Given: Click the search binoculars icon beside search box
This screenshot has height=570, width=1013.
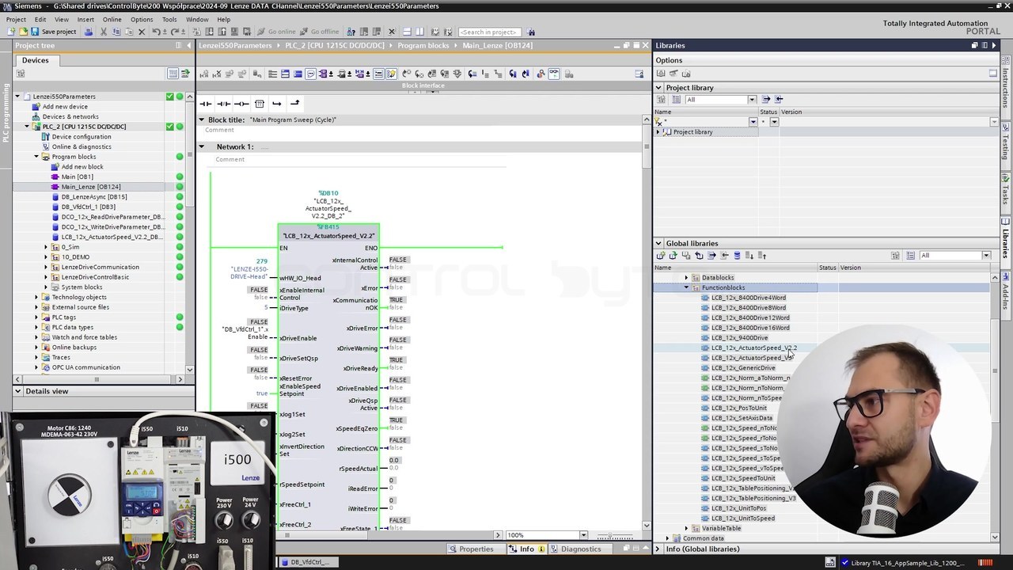Looking at the screenshot, I should tap(531, 32).
